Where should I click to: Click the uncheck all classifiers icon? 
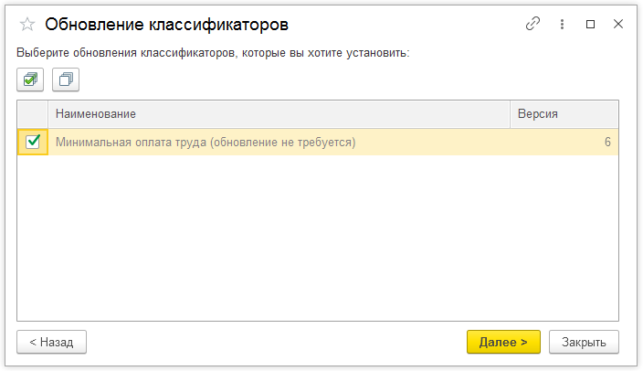(x=66, y=79)
